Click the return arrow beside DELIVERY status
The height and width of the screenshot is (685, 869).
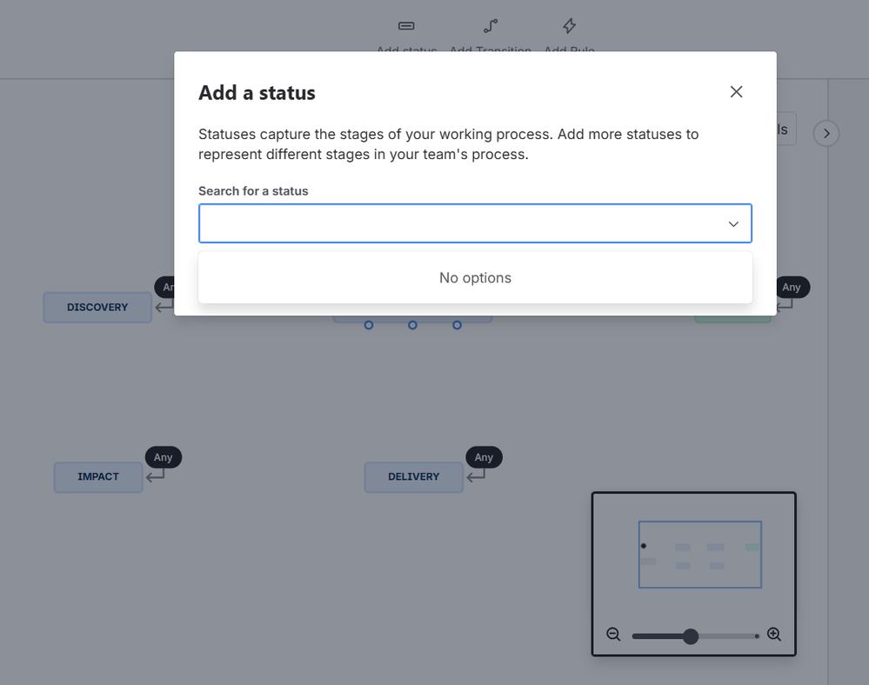point(477,477)
